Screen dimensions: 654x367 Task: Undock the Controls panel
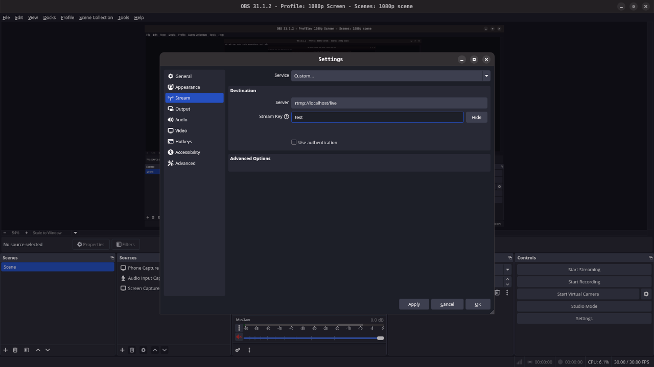point(650,257)
